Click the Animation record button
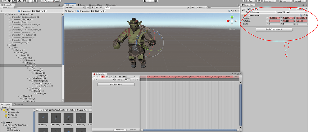 point(102,77)
